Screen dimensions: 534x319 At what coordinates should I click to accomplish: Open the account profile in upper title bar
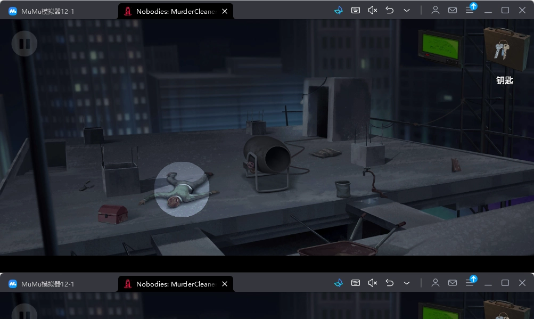pyautogui.click(x=436, y=10)
